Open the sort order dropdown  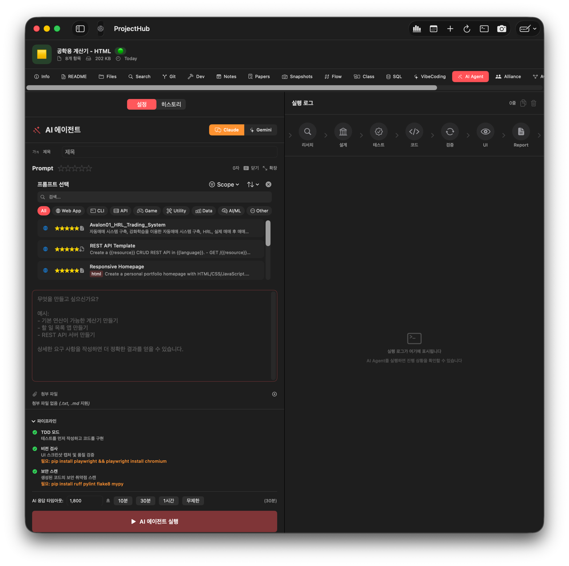[x=253, y=185]
